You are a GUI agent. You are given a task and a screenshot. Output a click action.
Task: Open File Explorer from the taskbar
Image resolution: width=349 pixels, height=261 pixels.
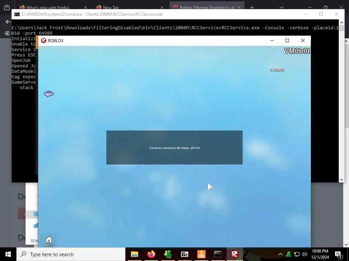pyautogui.click(x=134, y=254)
